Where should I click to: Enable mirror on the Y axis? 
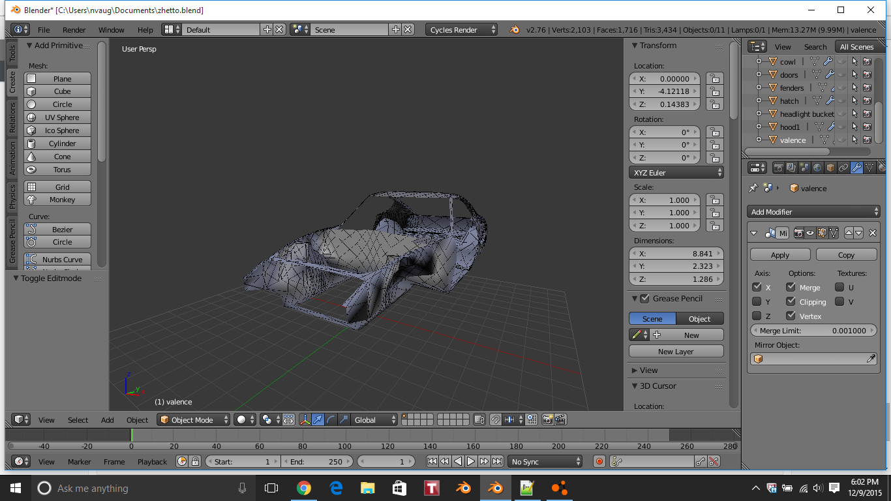(757, 301)
